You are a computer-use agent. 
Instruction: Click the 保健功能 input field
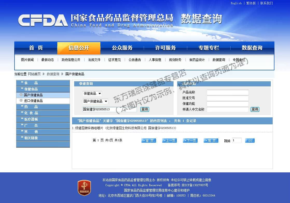click(x=227, y=104)
